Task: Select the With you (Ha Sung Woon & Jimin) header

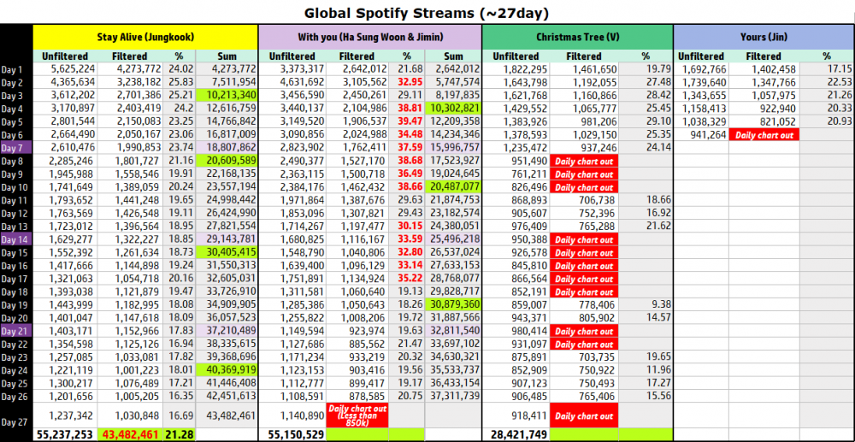Action: (x=369, y=38)
